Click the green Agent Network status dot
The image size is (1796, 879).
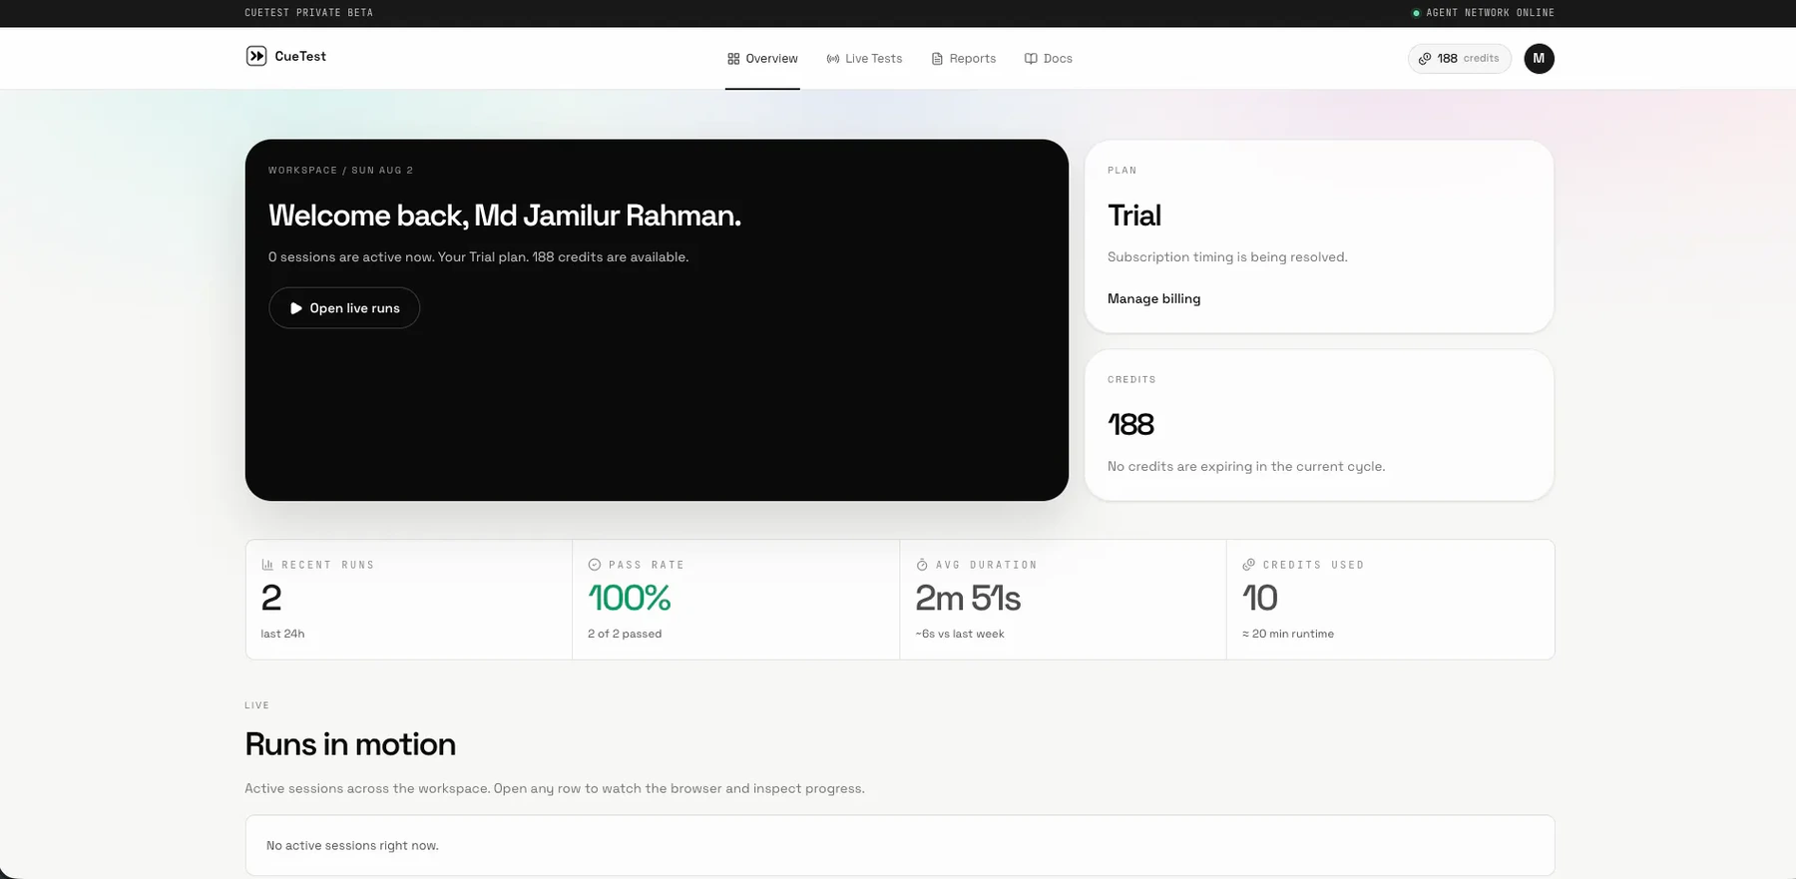point(1416,13)
